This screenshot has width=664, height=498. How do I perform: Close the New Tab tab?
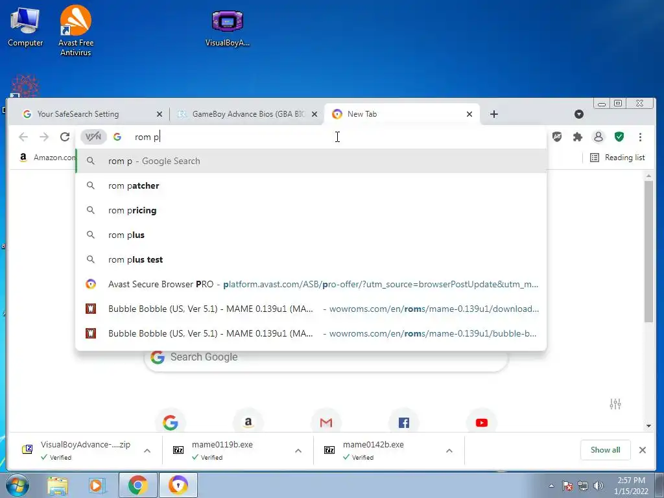pos(469,114)
